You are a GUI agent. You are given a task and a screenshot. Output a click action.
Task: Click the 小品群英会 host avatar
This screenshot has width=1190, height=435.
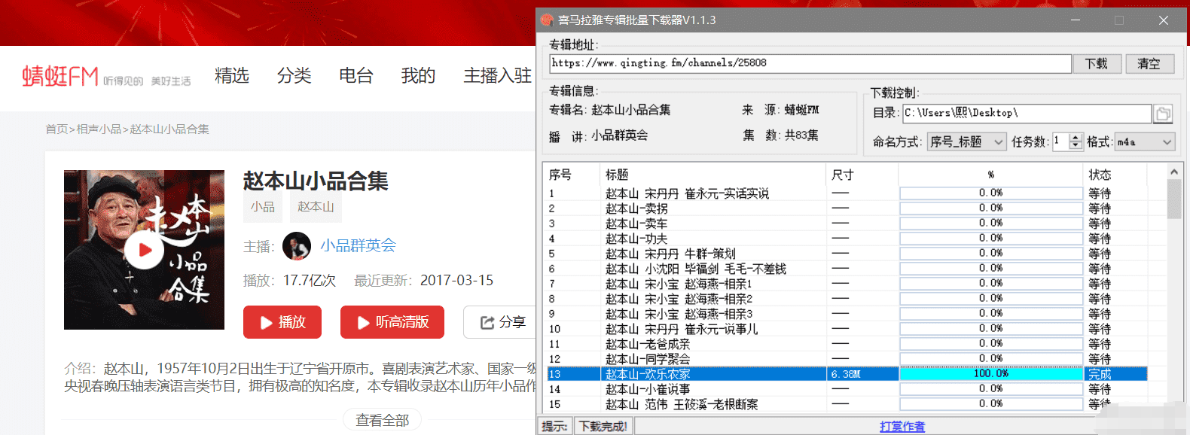click(x=297, y=246)
